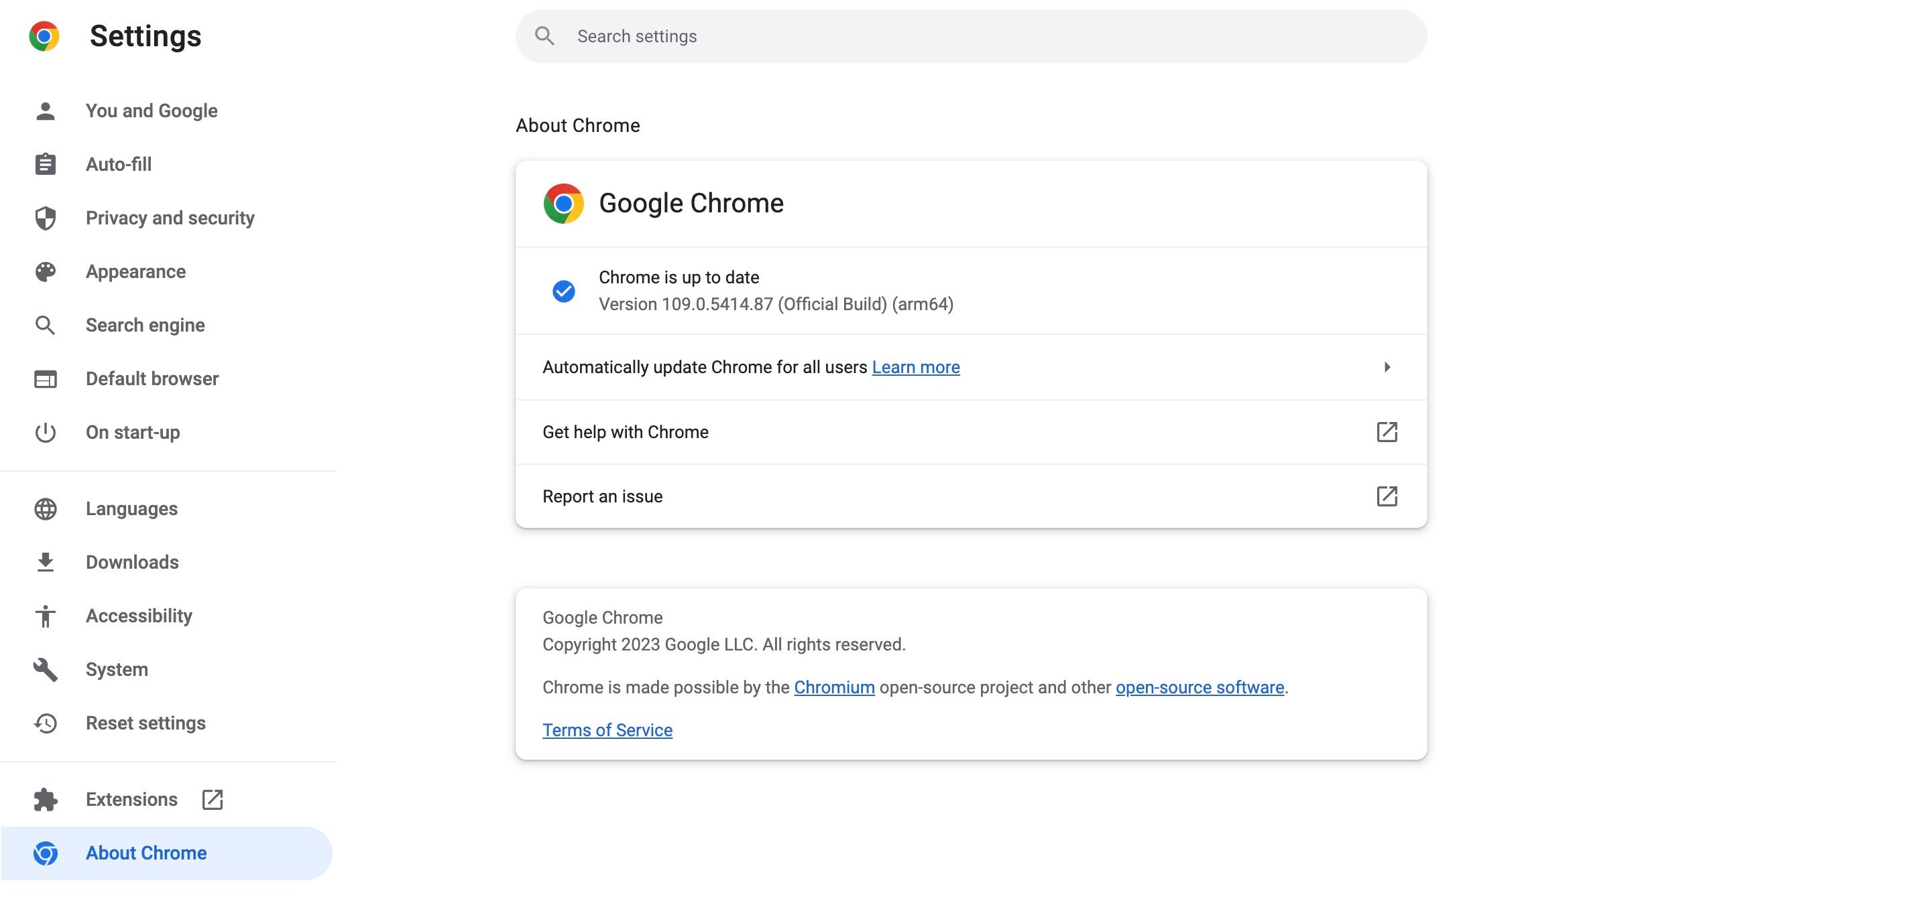
Task: Click external-link icon beside Report an issue
Action: pos(1387,496)
